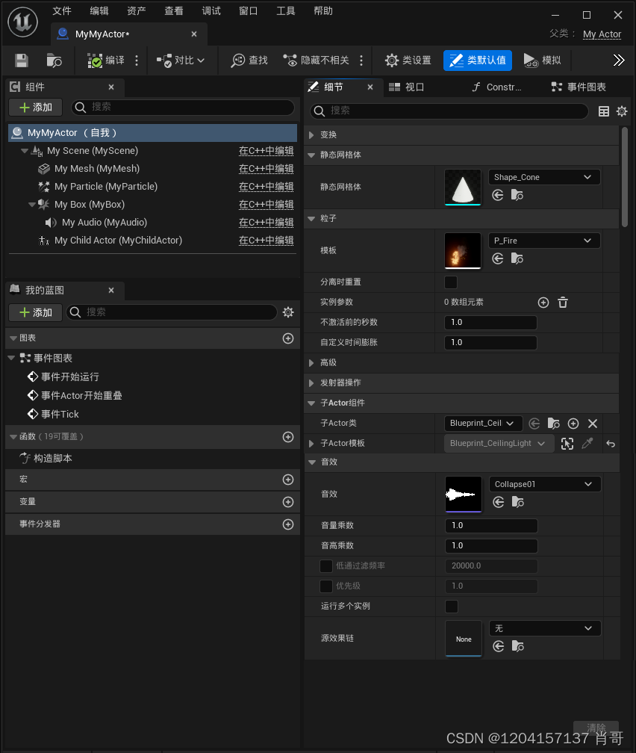Open parent class My Actor link
The height and width of the screenshot is (753, 636).
click(x=602, y=34)
